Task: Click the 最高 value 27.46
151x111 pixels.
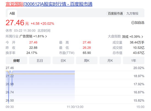Action: coord(87,42)
